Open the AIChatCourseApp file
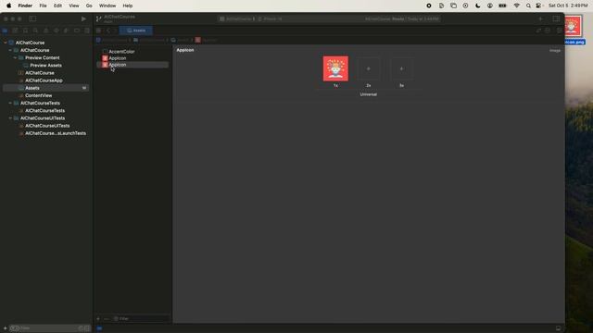Screen dimensions: 593x333 (44, 80)
